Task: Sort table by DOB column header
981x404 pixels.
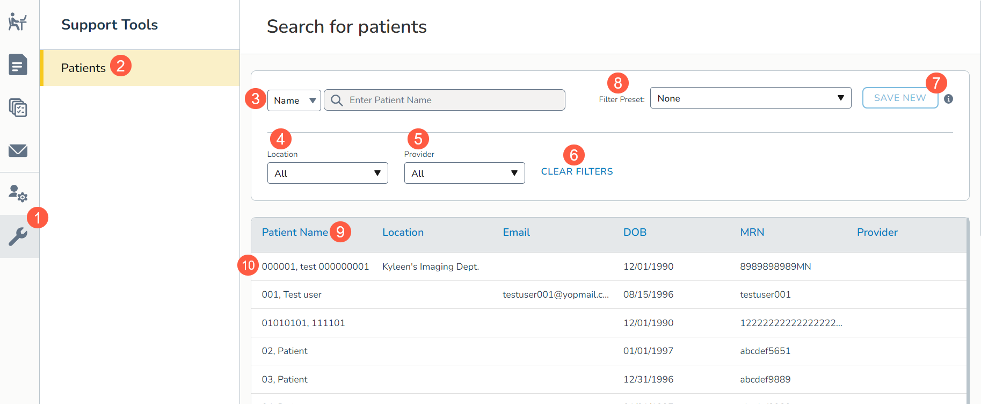Action: click(635, 233)
